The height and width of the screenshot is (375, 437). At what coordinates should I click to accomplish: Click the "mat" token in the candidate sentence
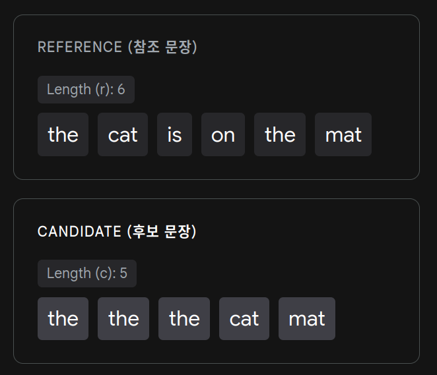(x=307, y=318)
